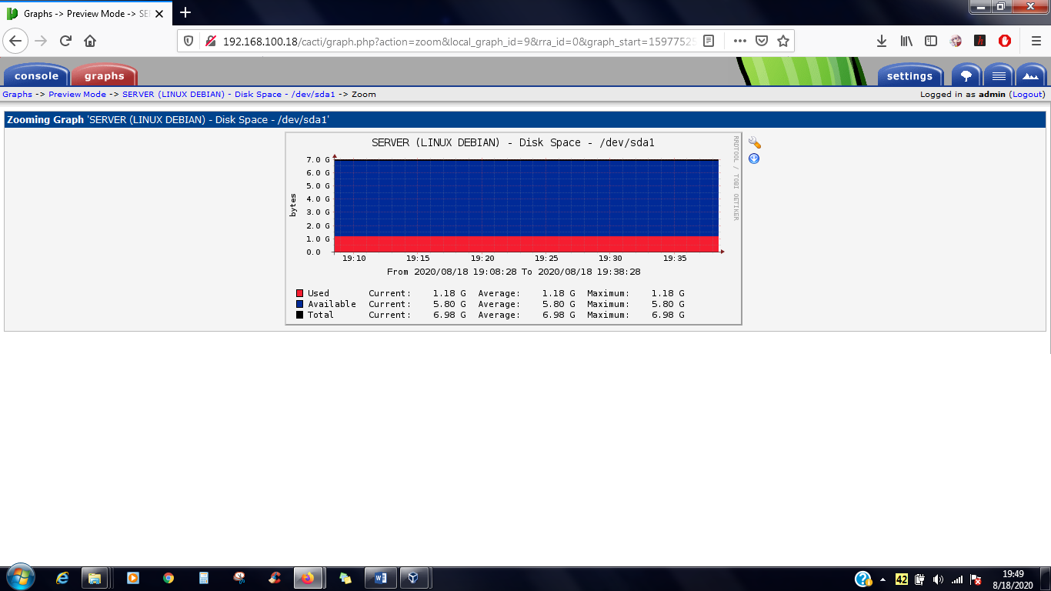Open the settings tab
Viewport: 1051px width, 591px height.
point(909,75)
